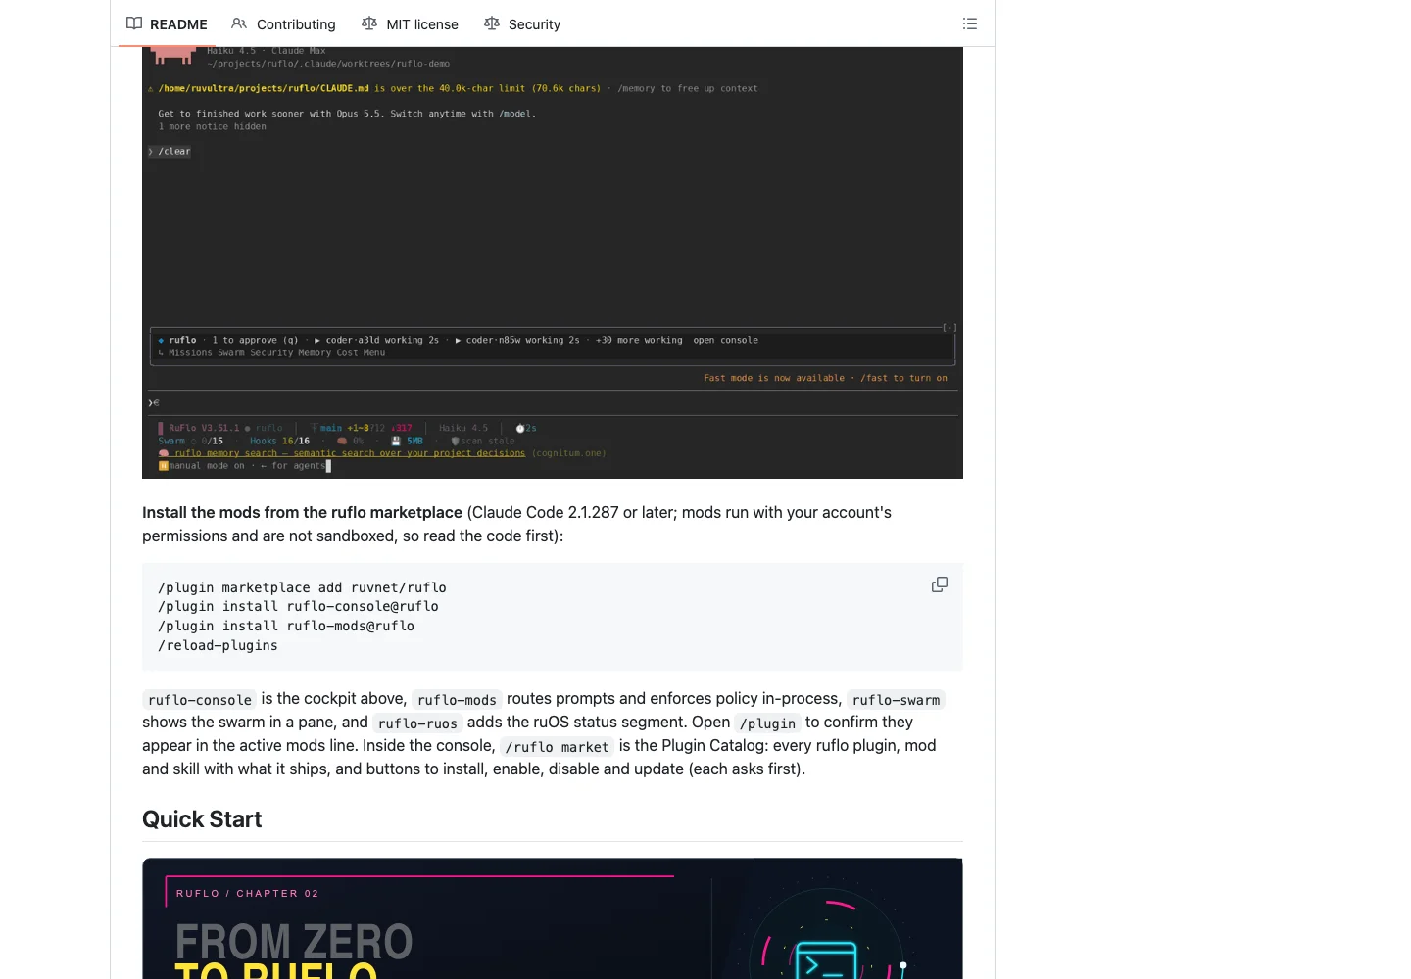Switch to the Contributing tab
The image size is (1411, 979).
(x=283, y=23)
